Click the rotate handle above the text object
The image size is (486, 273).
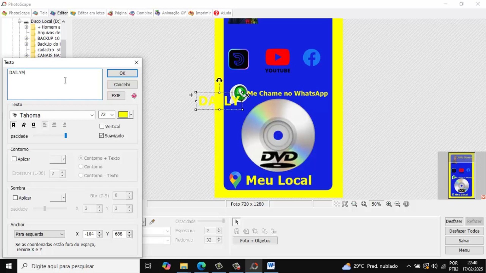click(x=219, y=80)
